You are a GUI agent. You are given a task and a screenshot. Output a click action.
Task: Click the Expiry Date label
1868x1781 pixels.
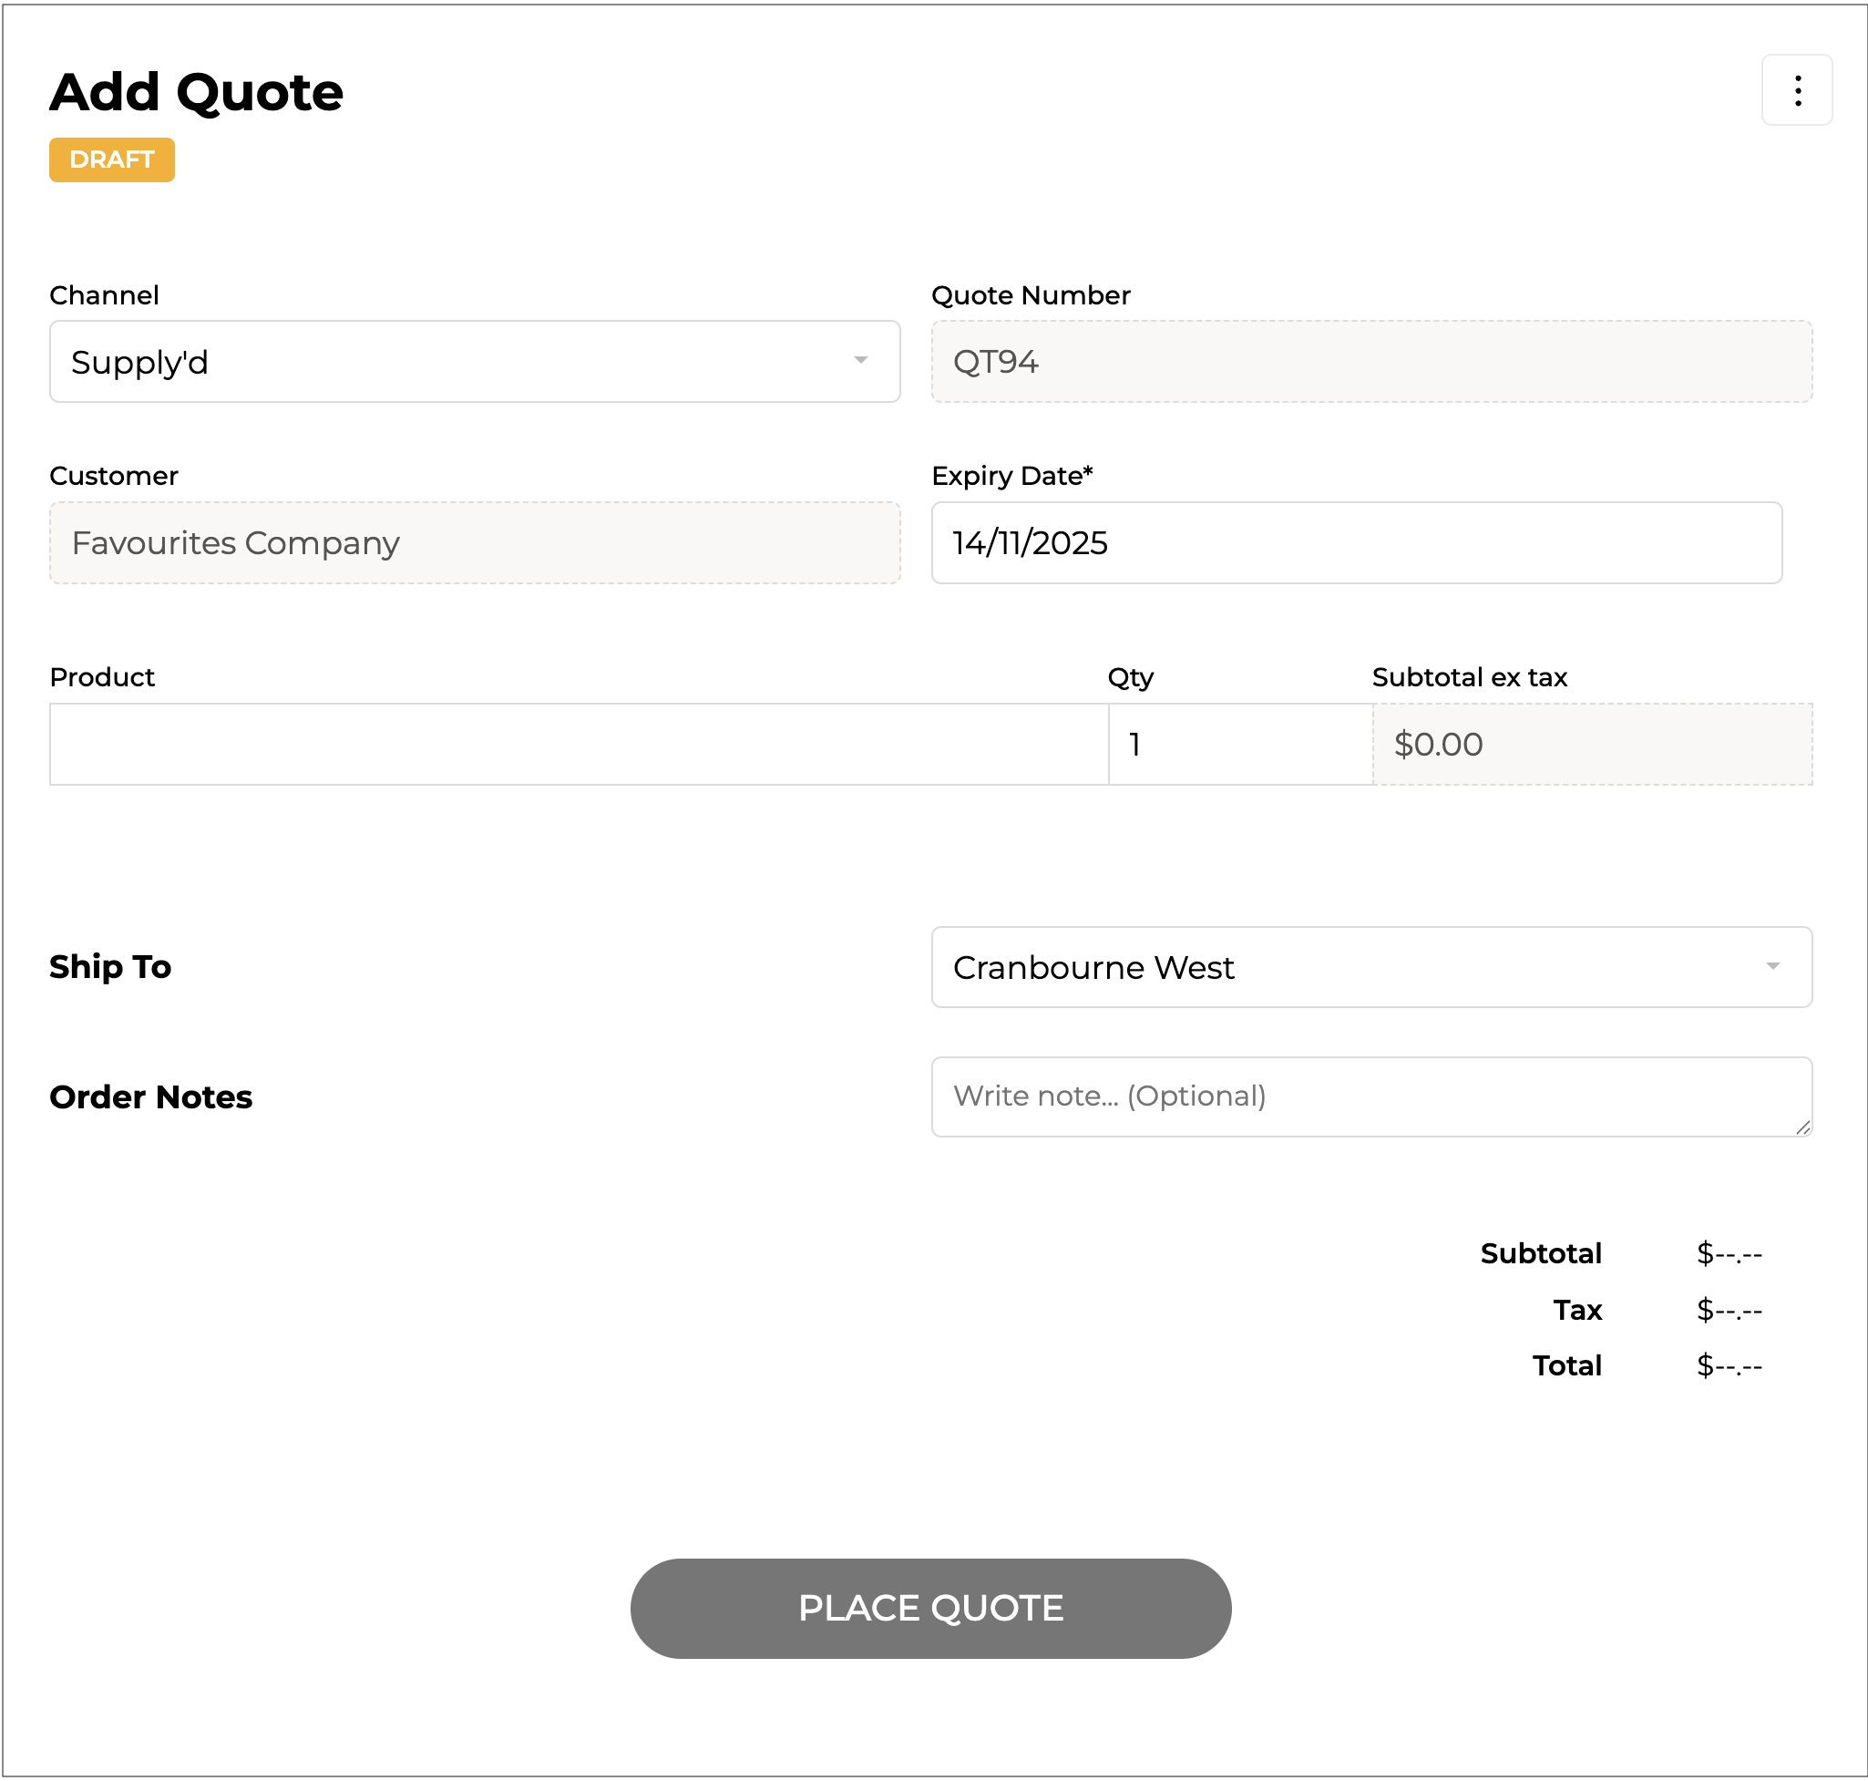[1011, 476]
